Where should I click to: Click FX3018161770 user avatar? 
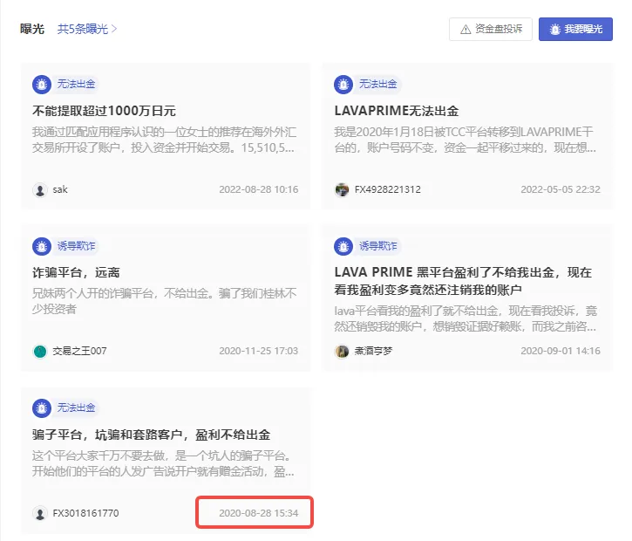[x=40, y=514]
